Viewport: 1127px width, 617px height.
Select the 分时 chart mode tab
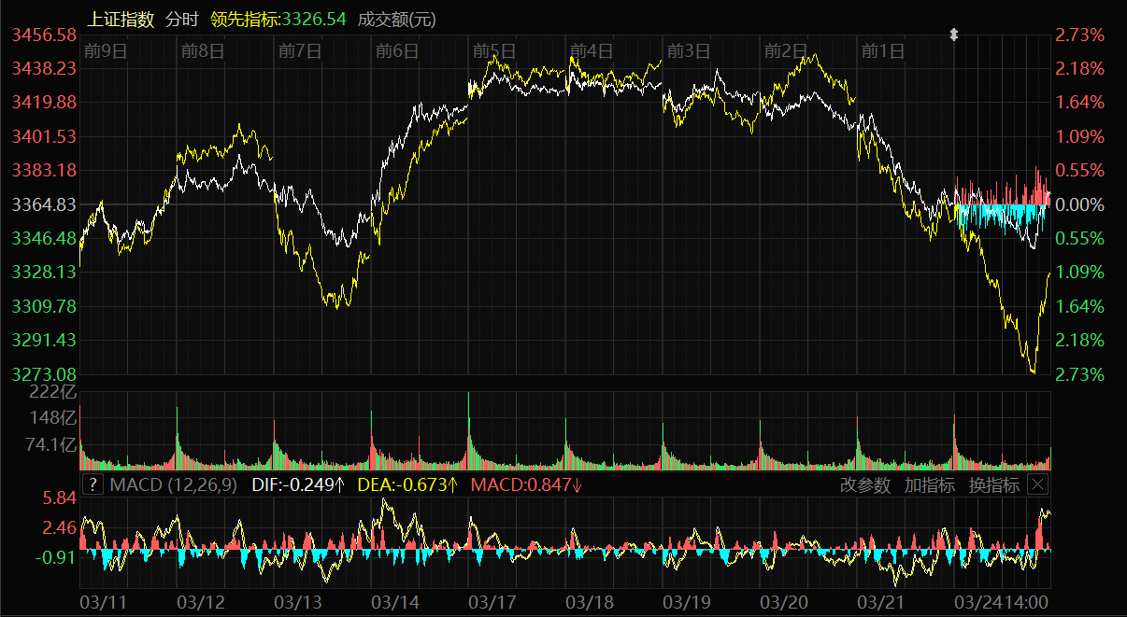coord(181,19)
